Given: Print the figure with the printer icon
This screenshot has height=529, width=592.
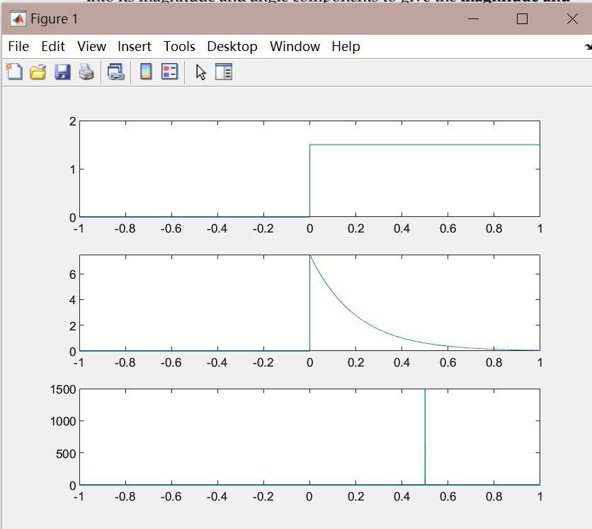Looking at the screenshot, I should (x=86, y=72).
